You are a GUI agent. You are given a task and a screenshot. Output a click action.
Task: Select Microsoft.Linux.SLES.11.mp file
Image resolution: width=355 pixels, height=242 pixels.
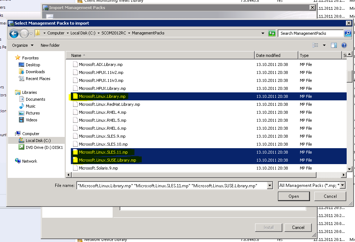(x=209, y=152)
